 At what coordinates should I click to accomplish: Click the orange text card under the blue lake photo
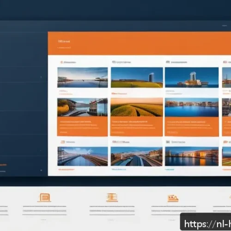192,127
